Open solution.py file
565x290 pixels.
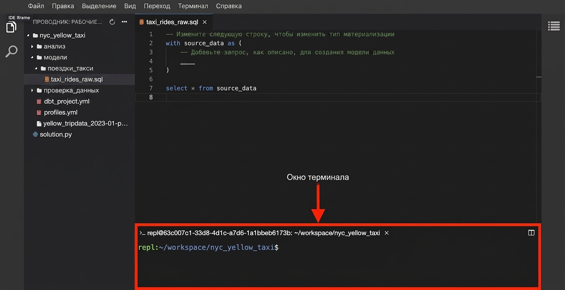[56, 134]
